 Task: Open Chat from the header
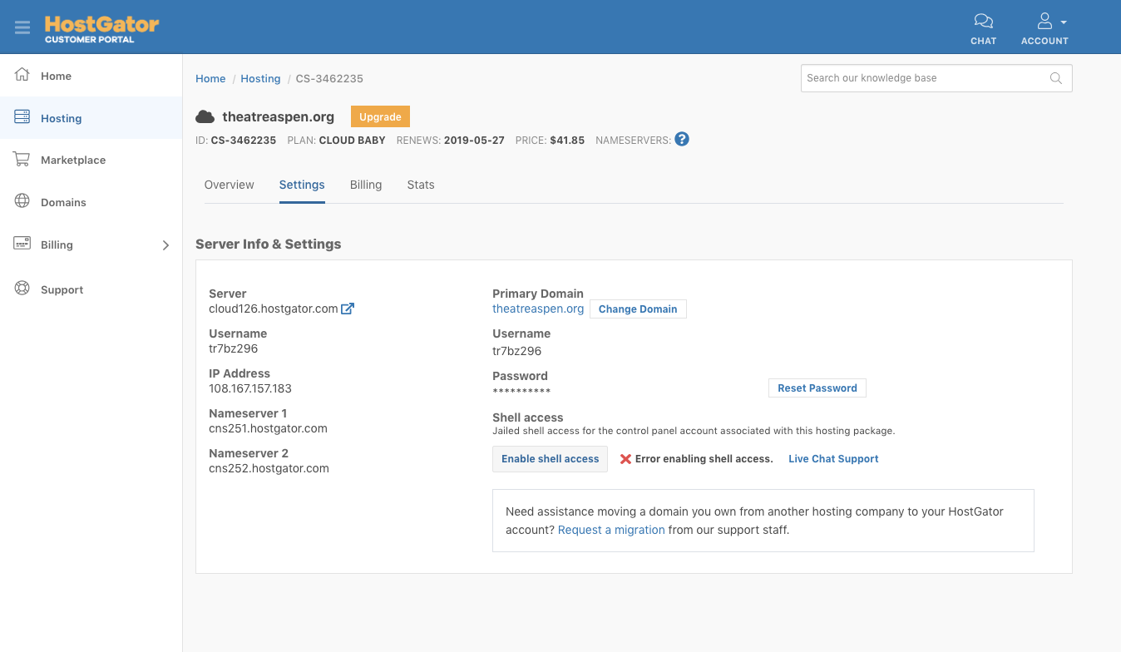[x=983, y=29]
